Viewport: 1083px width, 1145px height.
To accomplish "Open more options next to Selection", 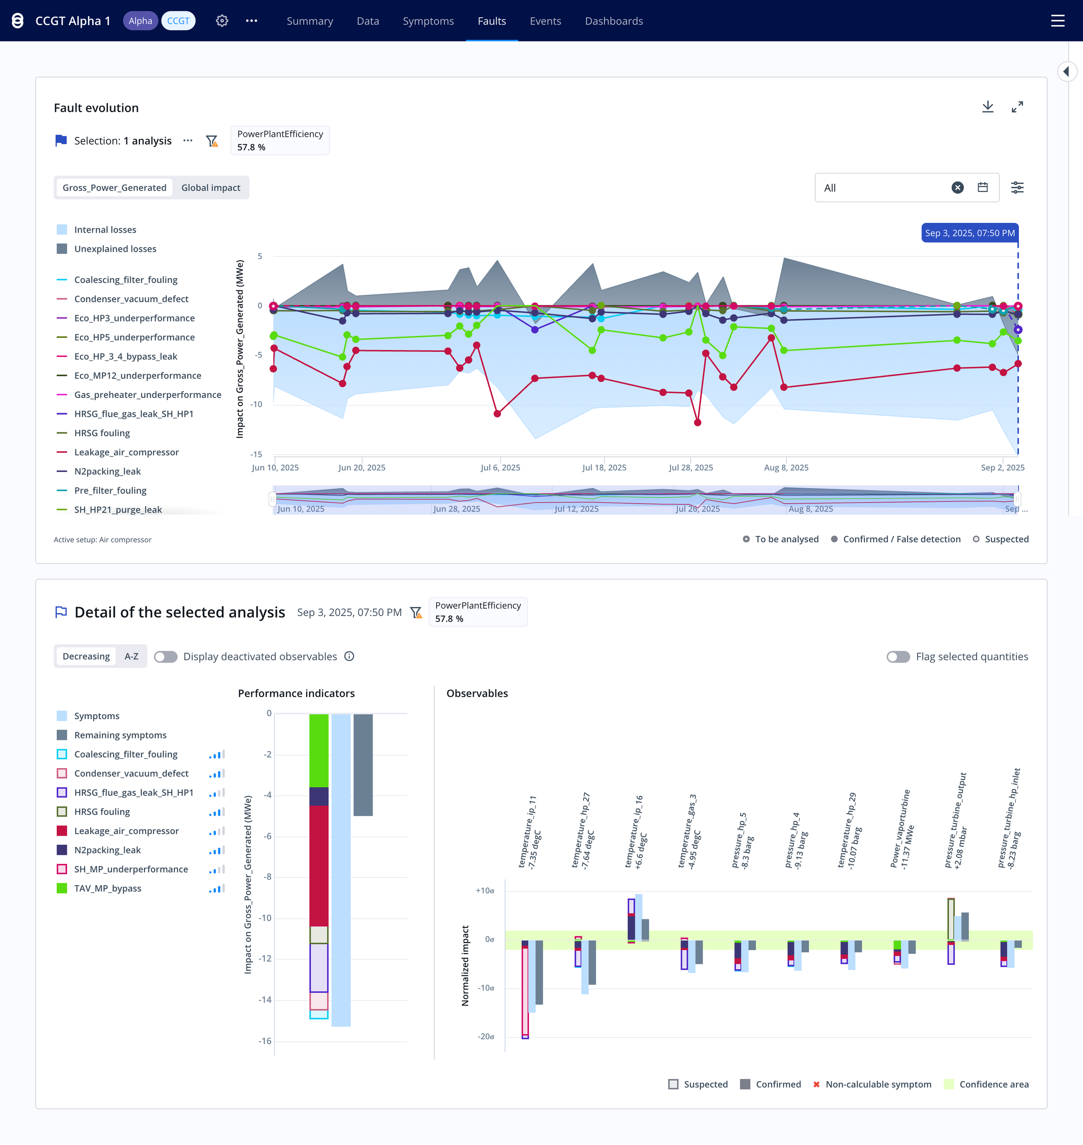I will 188,141.
